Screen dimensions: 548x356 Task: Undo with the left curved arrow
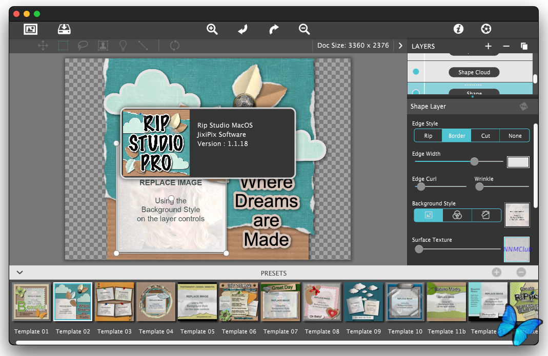(x=243, y=29)
